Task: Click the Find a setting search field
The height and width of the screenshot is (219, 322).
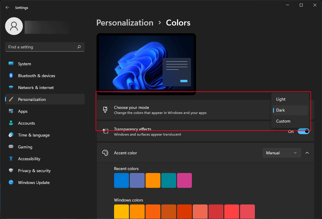Action: pyautogui.click(x=45, y=47)
